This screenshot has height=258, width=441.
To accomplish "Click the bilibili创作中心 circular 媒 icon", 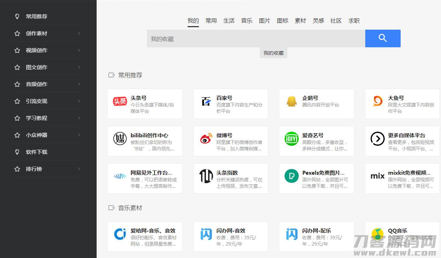I will pyautogui.click(x=120, y=139).
